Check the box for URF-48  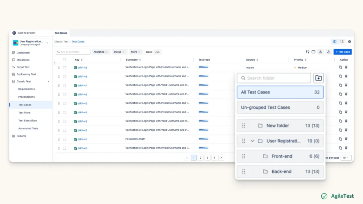coord(65,76)
